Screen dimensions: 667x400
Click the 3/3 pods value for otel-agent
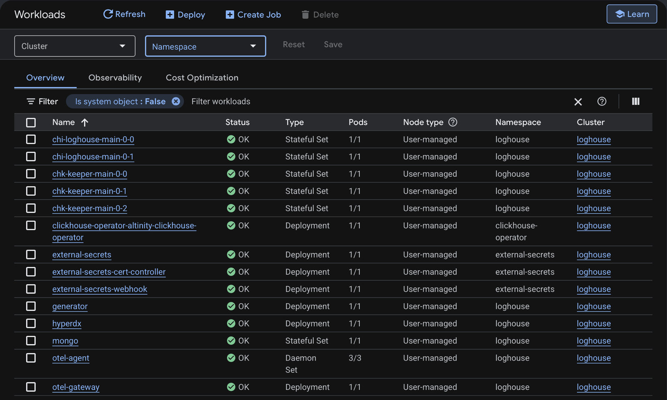click(x=355, y=358)
